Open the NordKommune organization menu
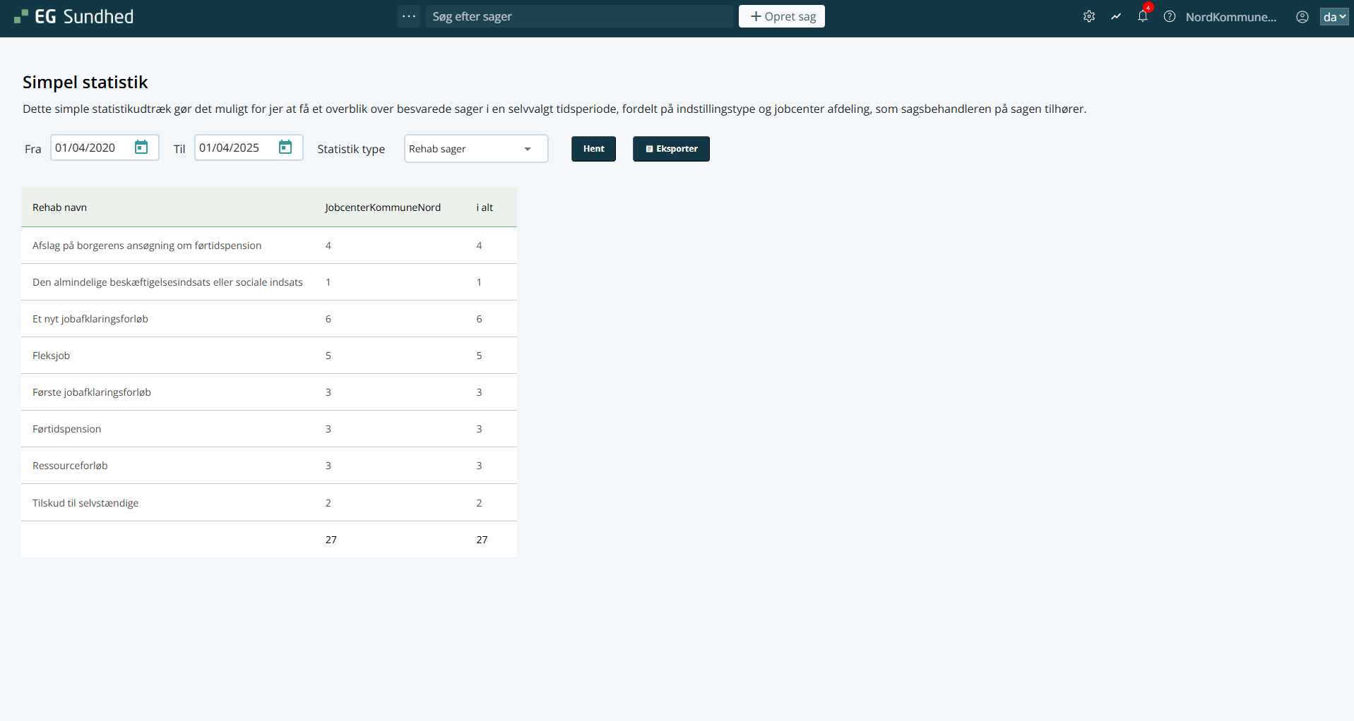This screenshot has width=1354, height=721. (1230, 17)
